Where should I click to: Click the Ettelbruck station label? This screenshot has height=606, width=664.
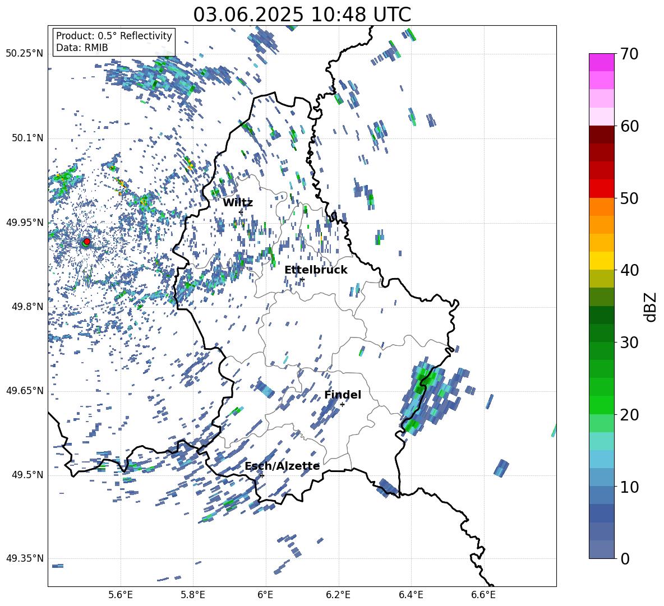316,270
